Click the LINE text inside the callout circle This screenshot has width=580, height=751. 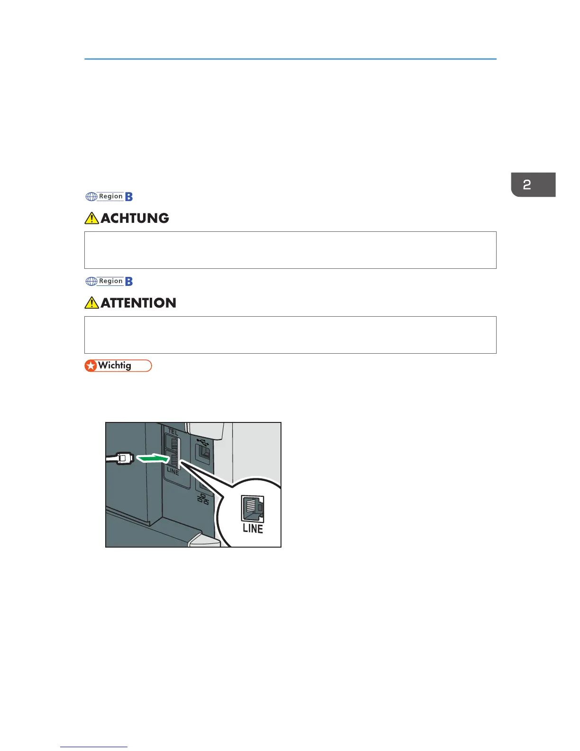tap(253, 529)
